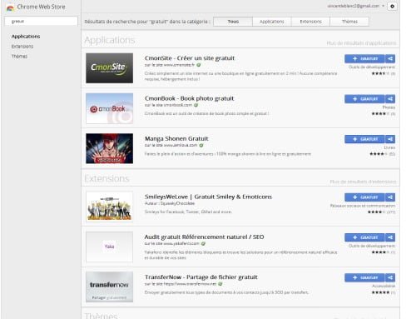Share the Audit gratuit SEO extension
The width and height of the screenshot is (416, 319).
(x=390, y=237)
